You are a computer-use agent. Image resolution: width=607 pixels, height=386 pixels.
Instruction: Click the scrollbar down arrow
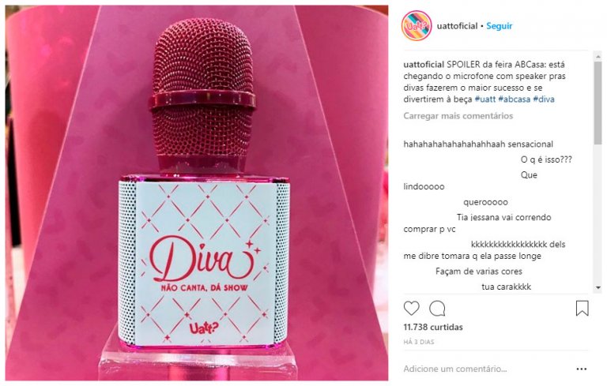point(598,288)
